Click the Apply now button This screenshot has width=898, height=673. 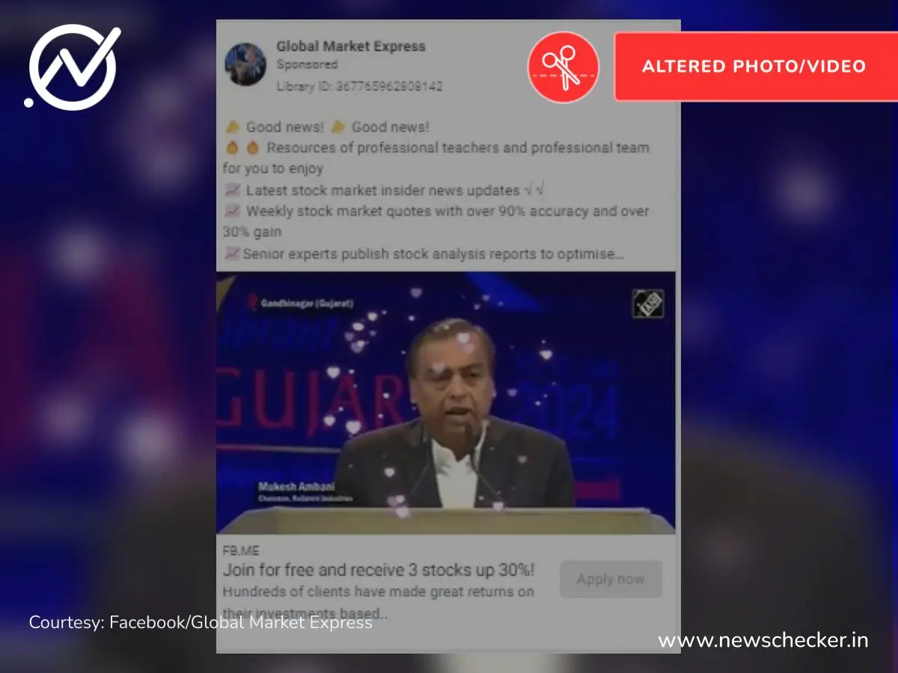(611, 580)
